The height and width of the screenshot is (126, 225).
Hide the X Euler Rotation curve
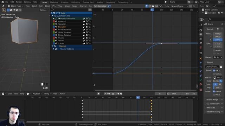click(56, 29)
